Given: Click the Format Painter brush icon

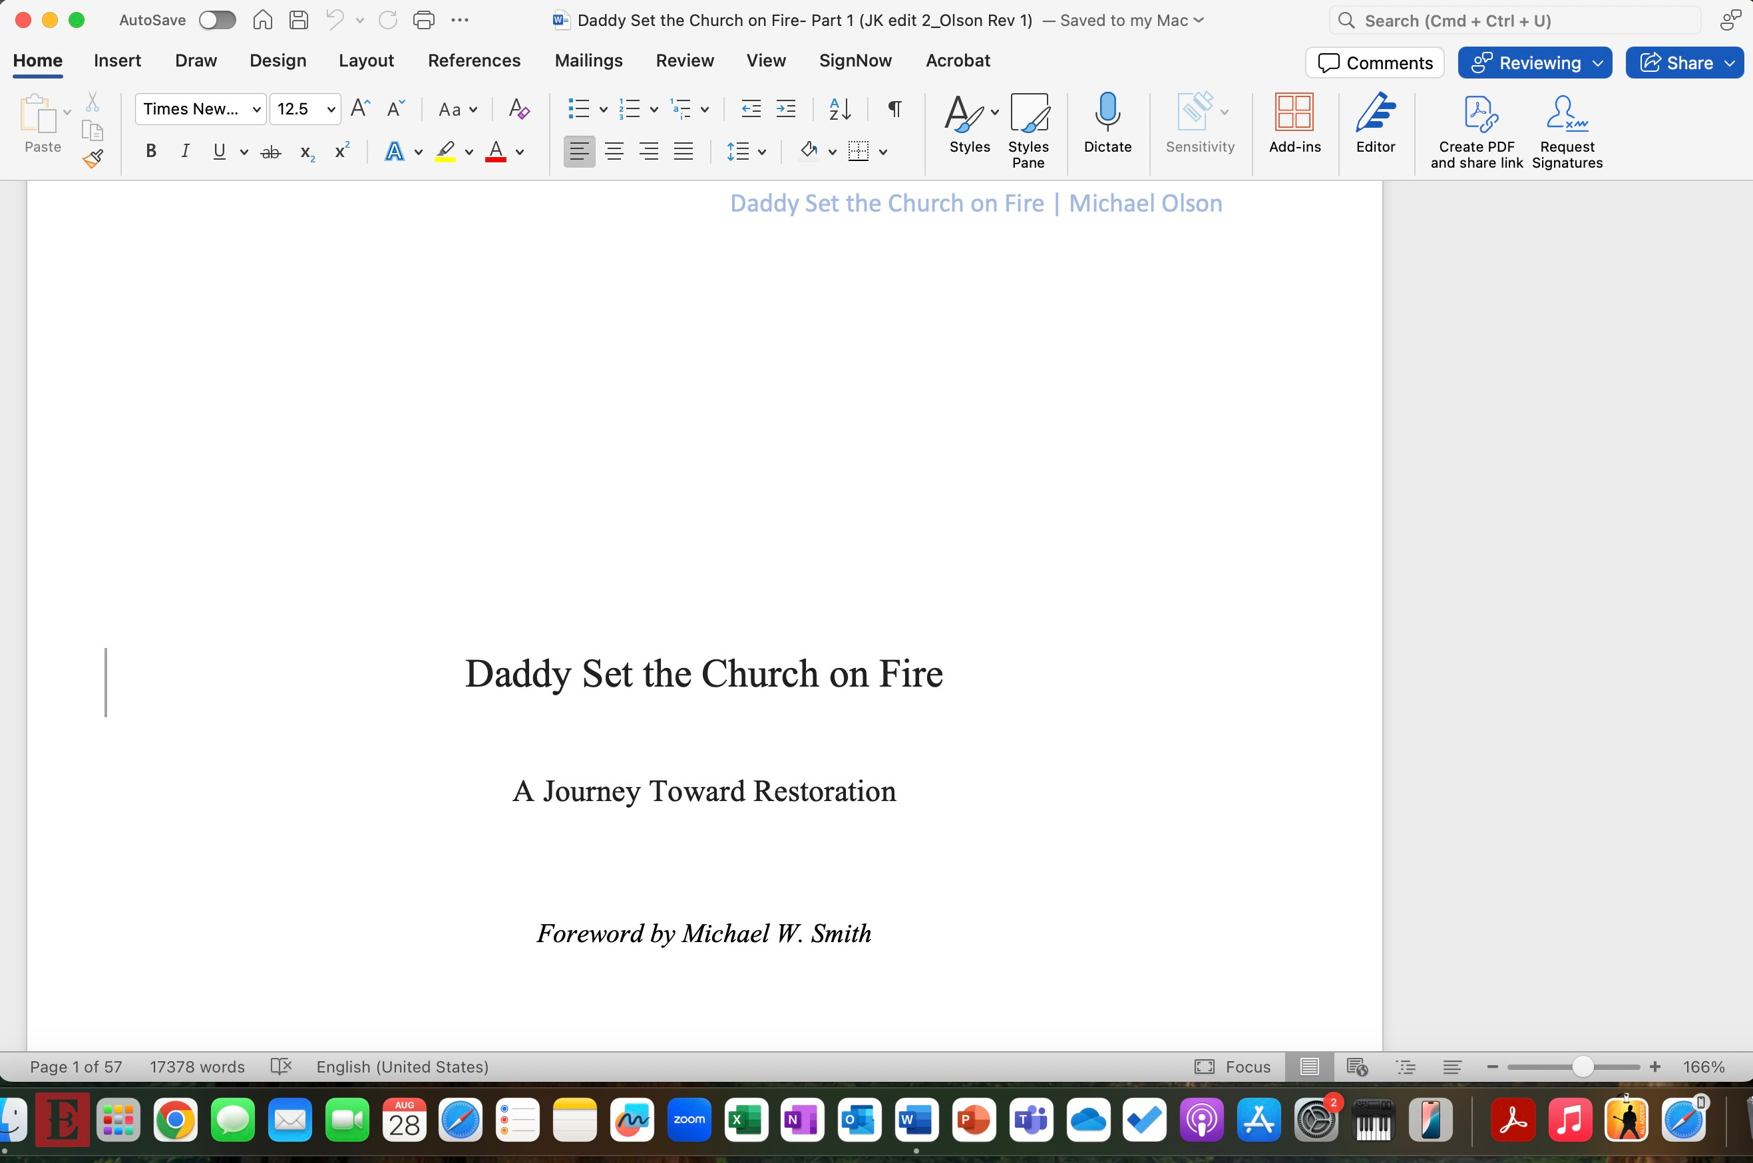Looking at the screenshot, I should click(93, 159).
